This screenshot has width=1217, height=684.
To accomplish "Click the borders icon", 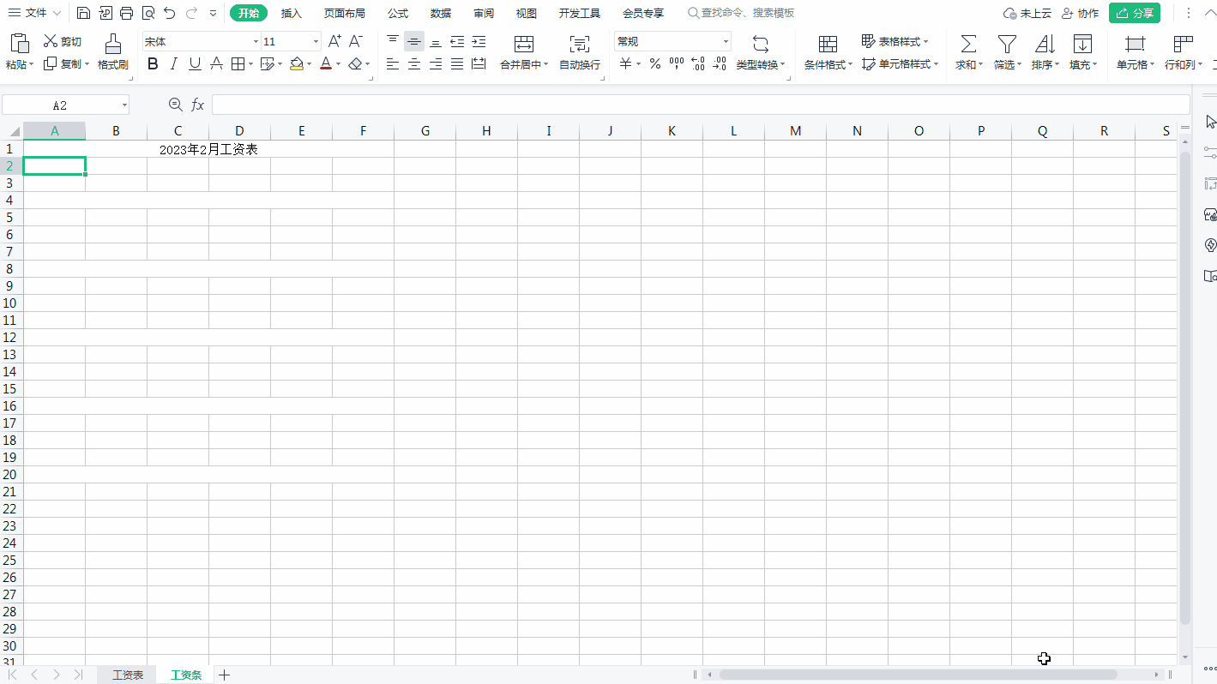I will pos(238,63).
